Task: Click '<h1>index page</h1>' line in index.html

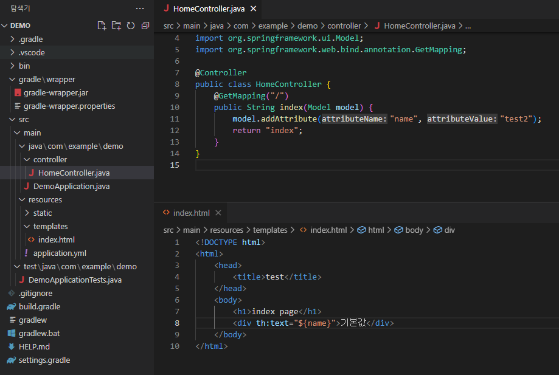Action: tap(277, 311)
